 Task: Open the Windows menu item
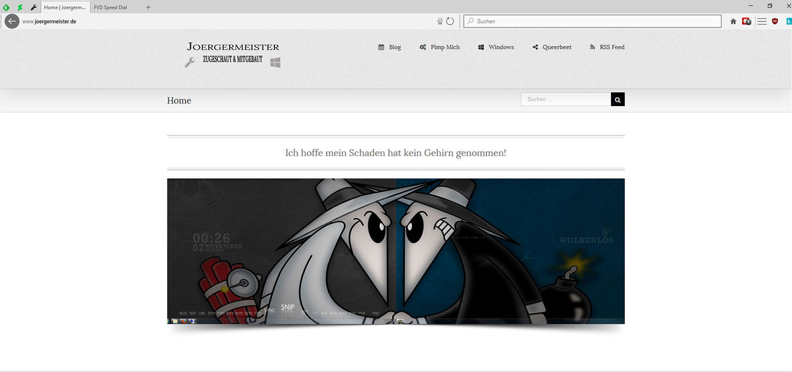(496, 47)
